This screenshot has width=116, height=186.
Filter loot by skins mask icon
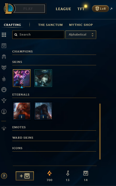tap(4, 68)
